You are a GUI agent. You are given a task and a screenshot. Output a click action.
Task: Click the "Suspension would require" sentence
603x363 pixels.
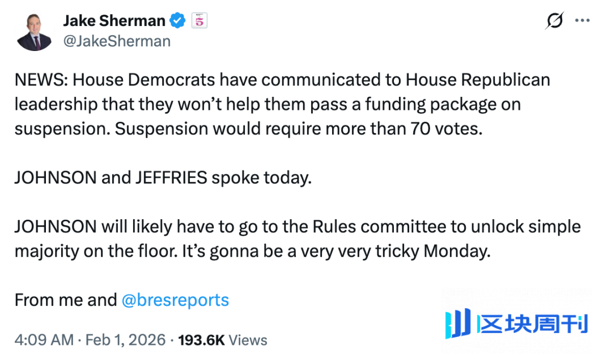pos(298,129)
